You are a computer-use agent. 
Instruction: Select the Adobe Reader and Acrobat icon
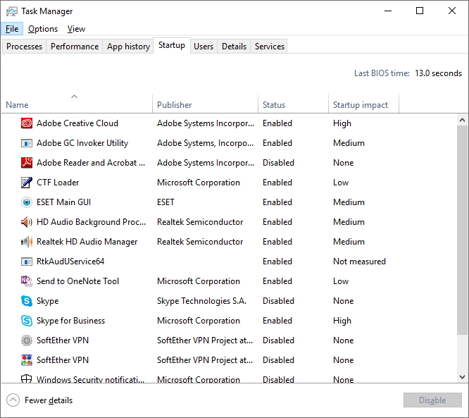[27, 163]
